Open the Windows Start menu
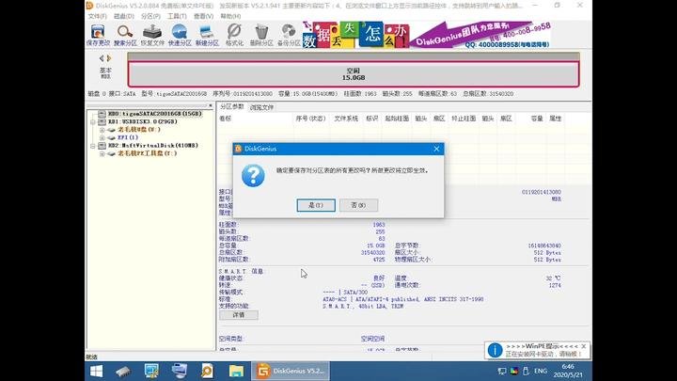 coord(96,371)
